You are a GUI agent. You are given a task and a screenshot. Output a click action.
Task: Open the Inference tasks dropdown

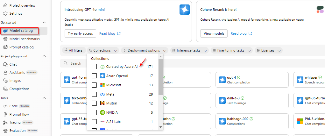pyautogui.click(x=189, y=50)
